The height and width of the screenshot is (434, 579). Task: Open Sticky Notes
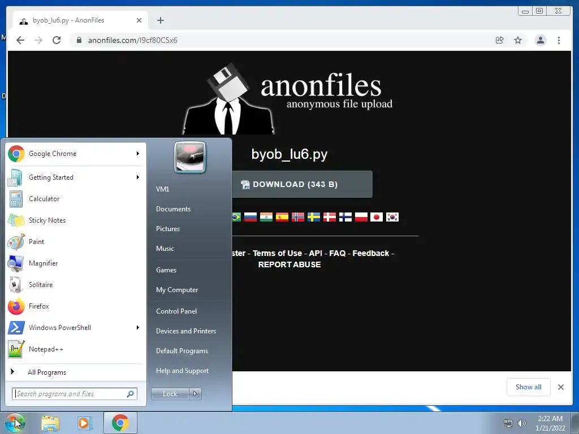76,220
